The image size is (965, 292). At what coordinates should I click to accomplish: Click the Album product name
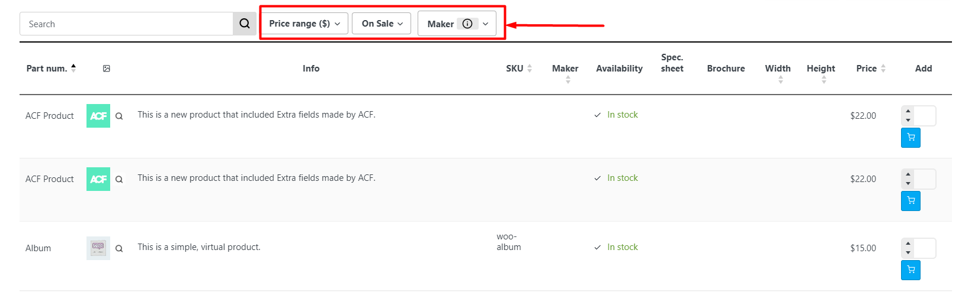(x=38, y=248)
